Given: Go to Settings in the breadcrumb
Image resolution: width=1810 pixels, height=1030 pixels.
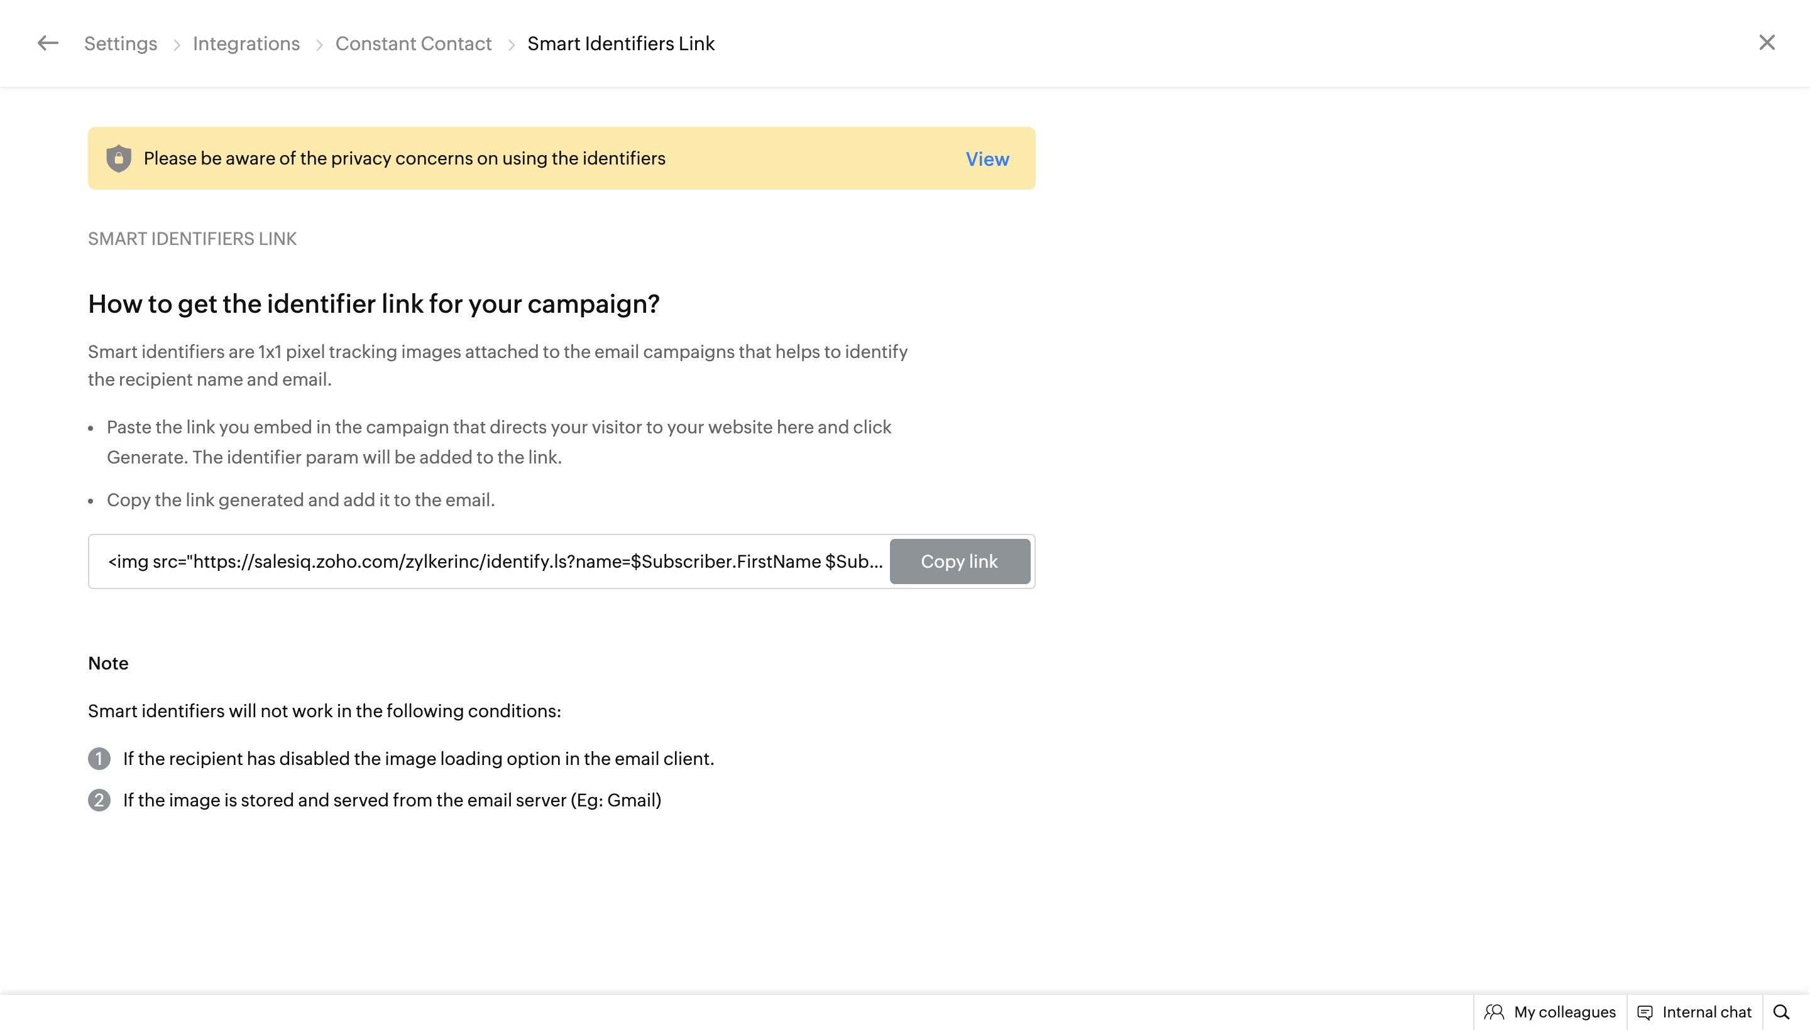Looking at the screenshot, I should [120, 44].
